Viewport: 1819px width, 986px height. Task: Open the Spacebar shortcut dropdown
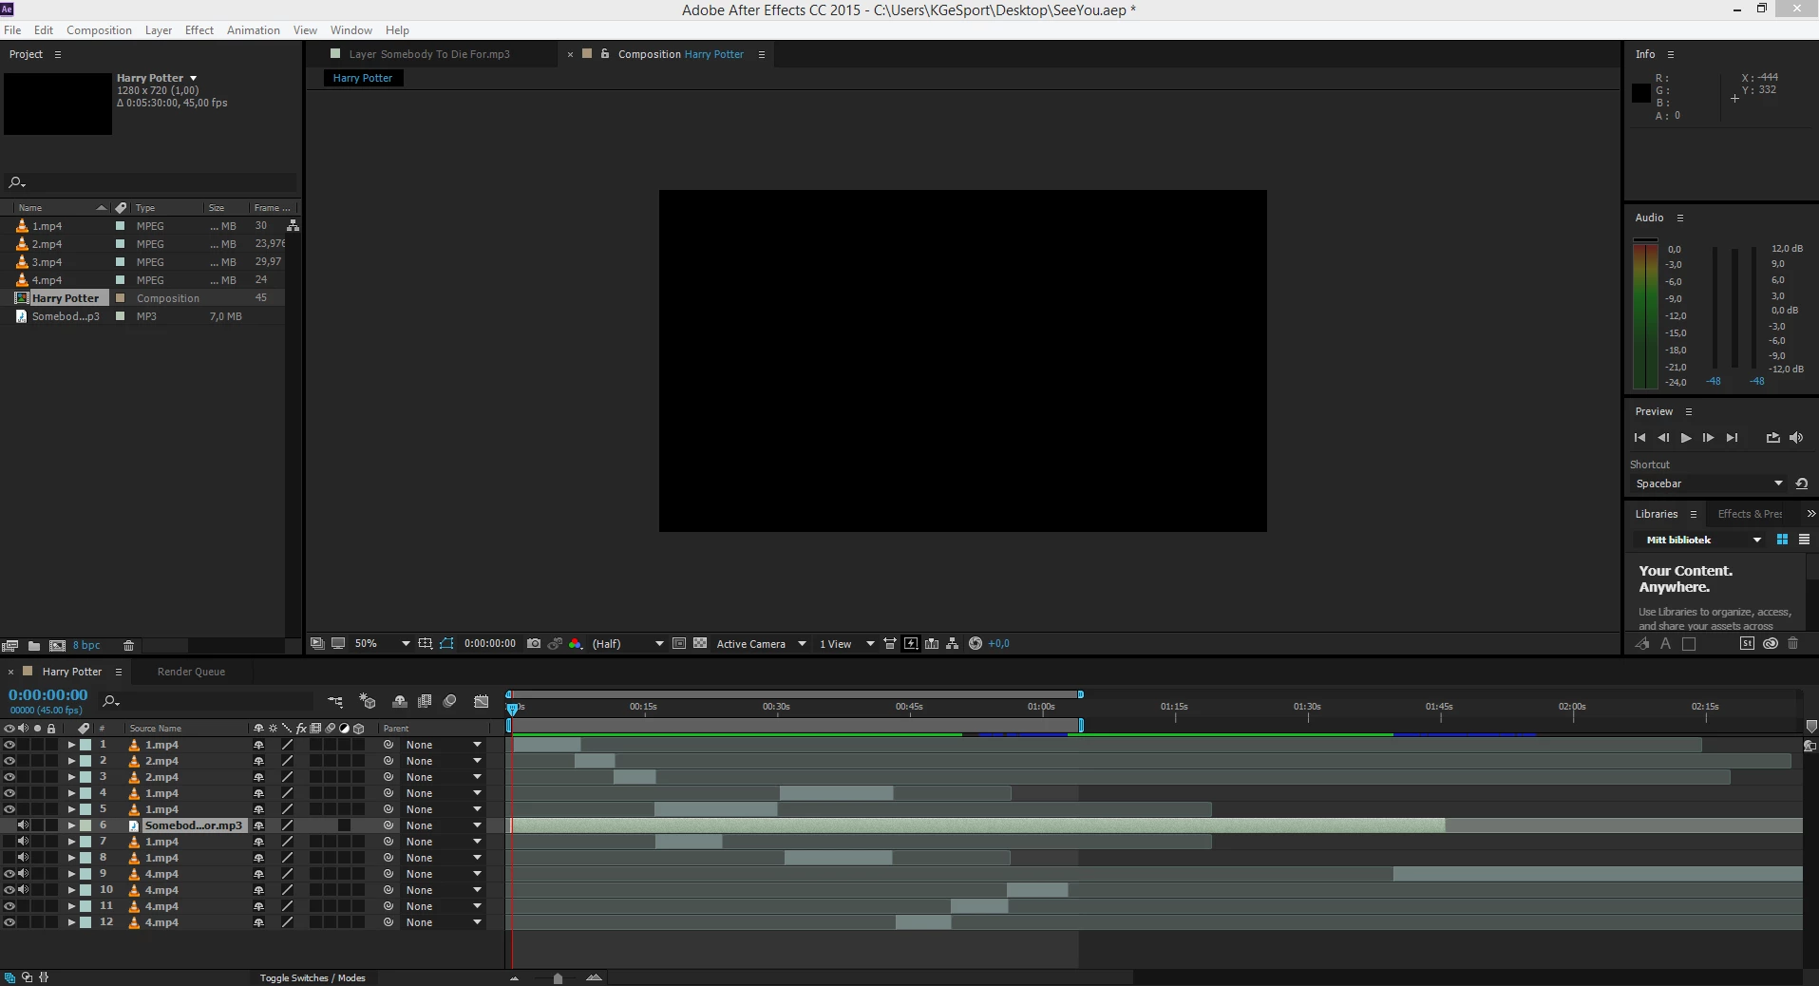(x=1709, y=484)
